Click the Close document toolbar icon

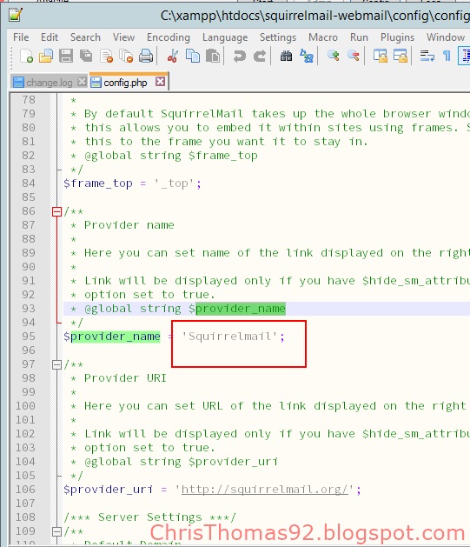coord(106,56)
